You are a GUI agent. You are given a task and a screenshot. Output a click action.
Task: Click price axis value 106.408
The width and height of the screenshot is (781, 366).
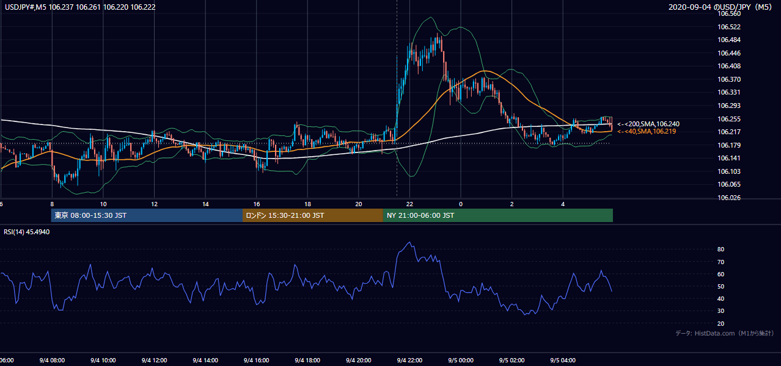point(730,66)
